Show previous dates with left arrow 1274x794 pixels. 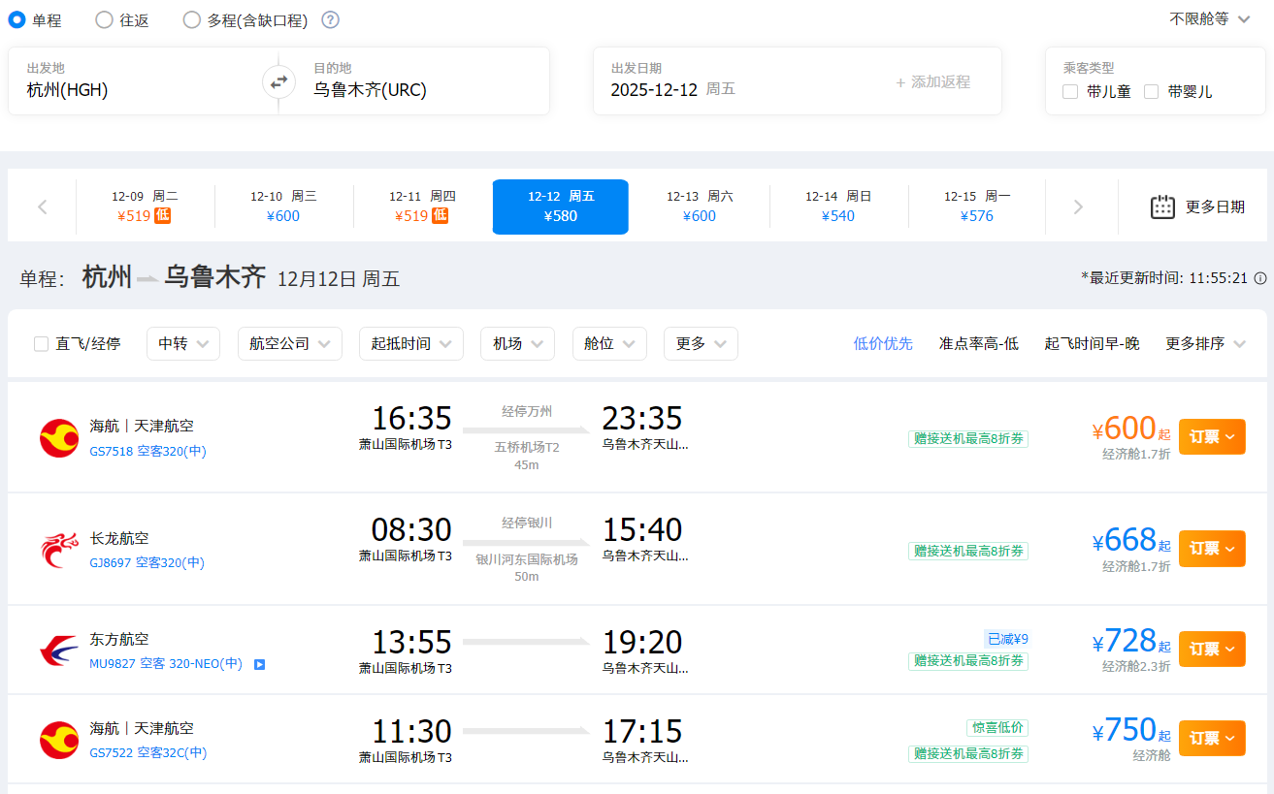[x=43, y=206]
